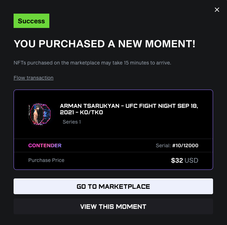Click the USD currency label

point(191,161)
